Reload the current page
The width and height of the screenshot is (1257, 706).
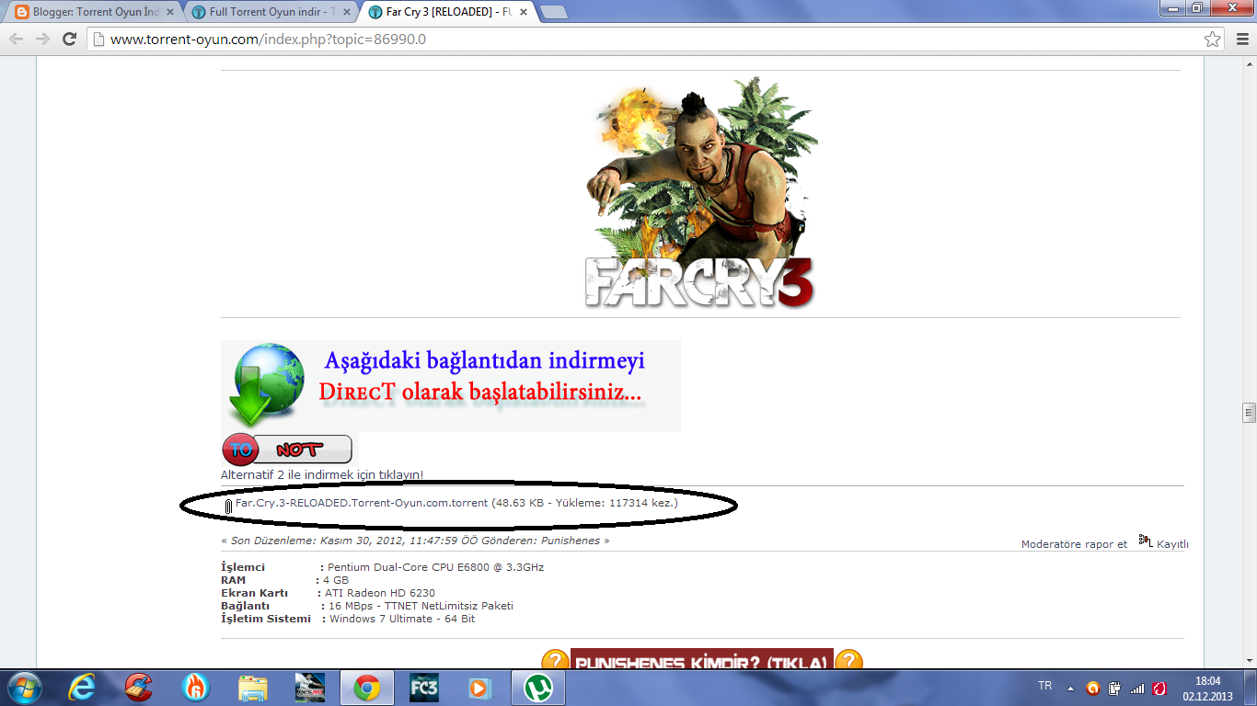click(x=69, y=40)
